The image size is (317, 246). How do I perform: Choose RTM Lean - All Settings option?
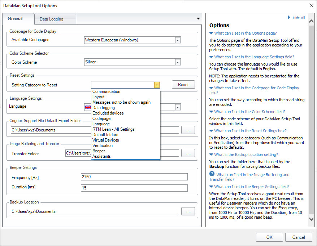click(x=113, y=129)
